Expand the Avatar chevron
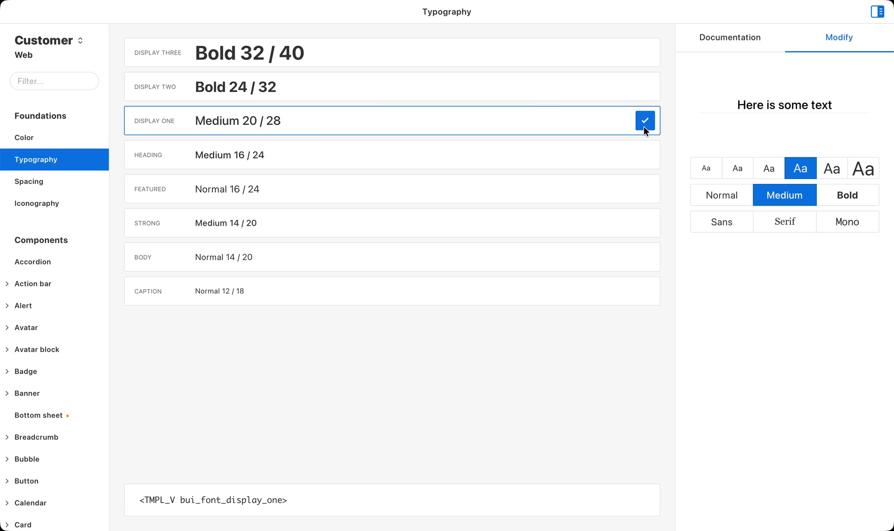 tap(7, 327)
